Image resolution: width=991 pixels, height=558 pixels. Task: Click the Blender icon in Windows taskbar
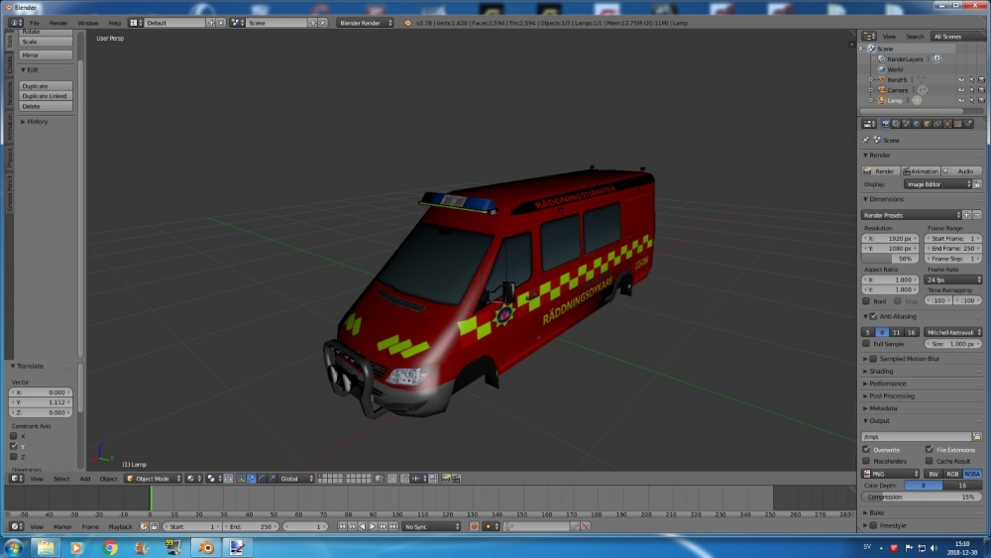205,547
